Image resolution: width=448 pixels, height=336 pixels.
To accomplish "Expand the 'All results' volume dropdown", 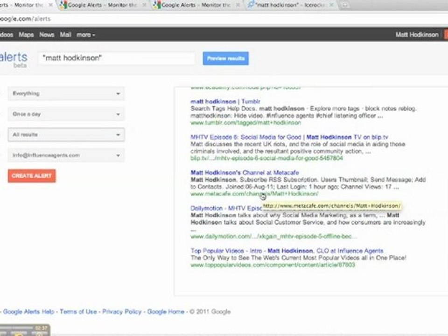I will pyautogui.click(x=66, y=135).
